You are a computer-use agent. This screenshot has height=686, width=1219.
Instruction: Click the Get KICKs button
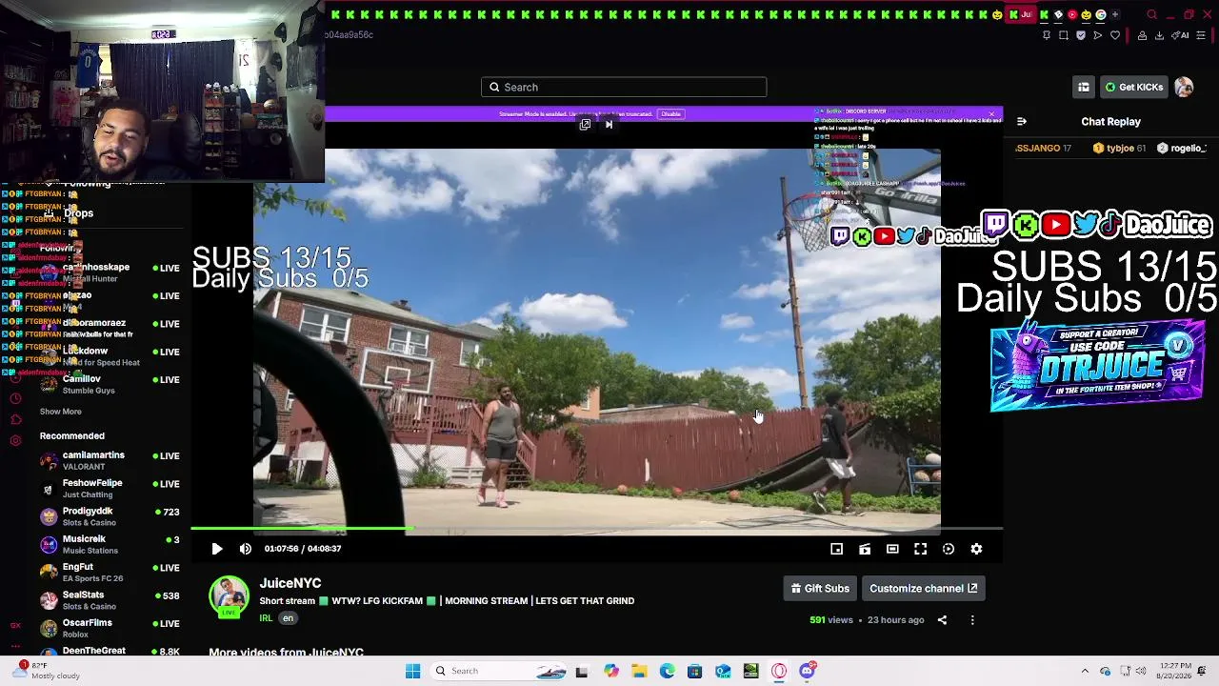point(1133,87)
